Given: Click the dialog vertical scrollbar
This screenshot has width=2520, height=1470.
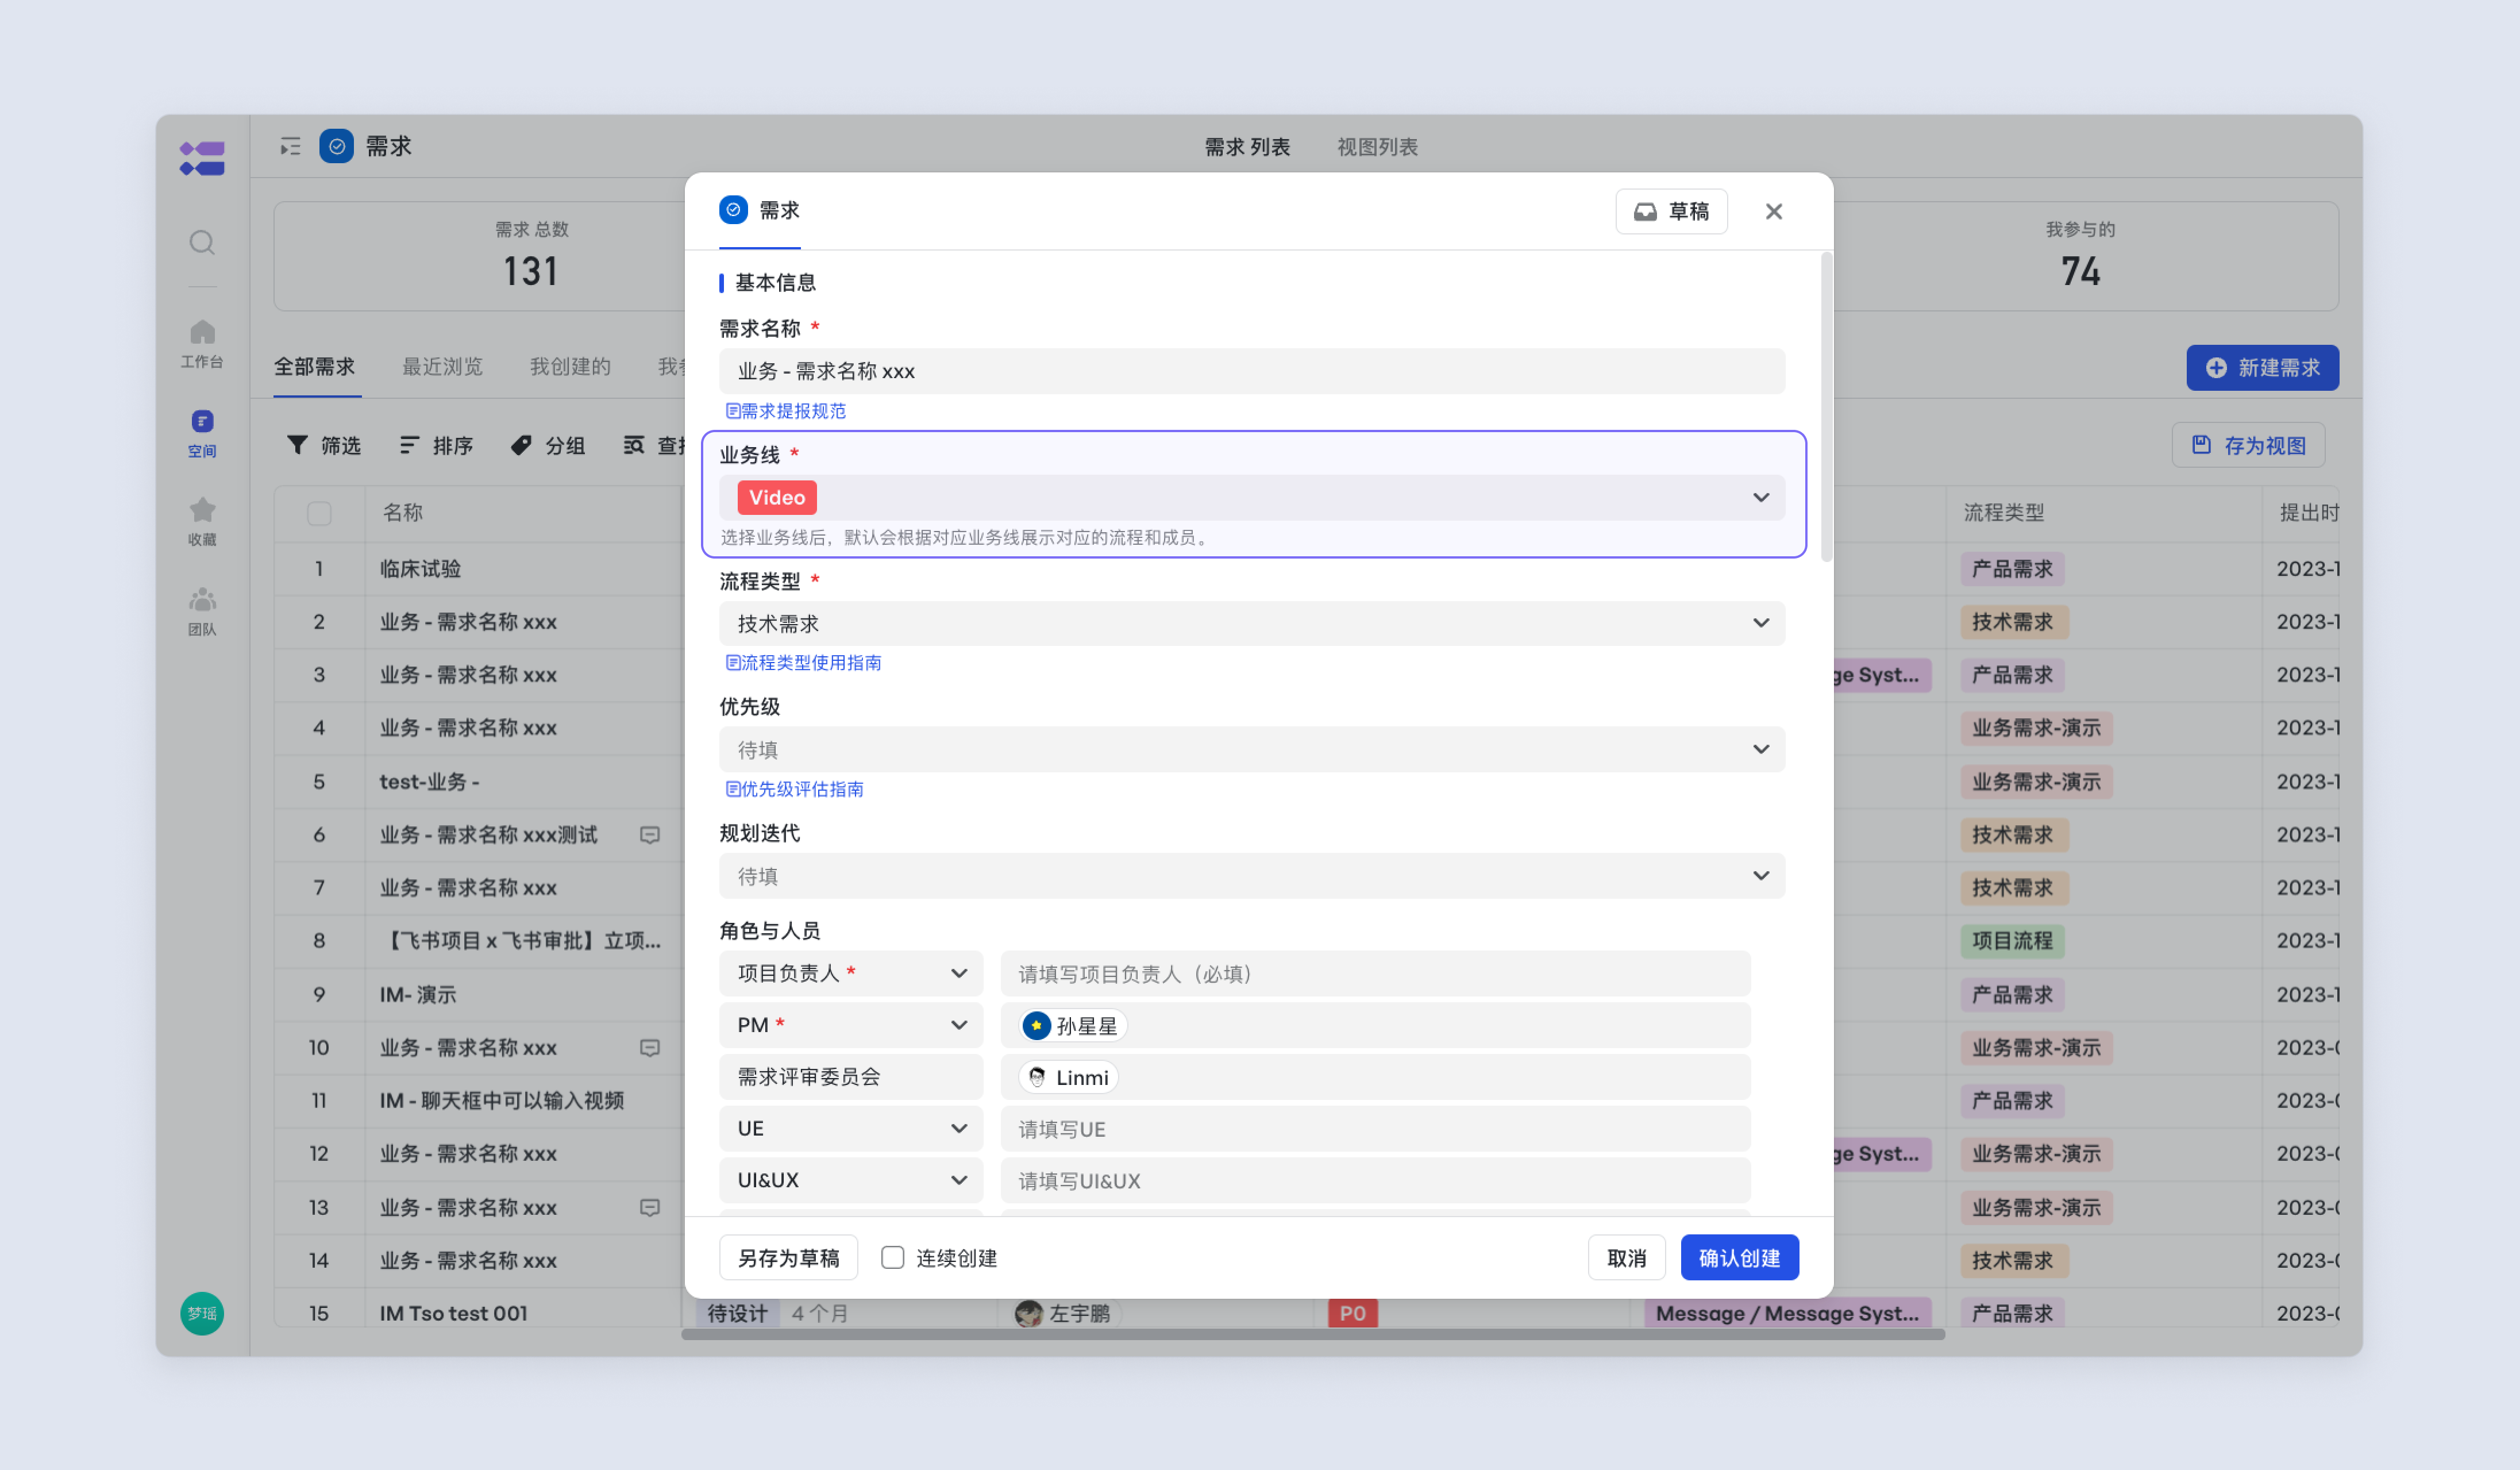Looking at the screenshot, I should (1826, 406).
